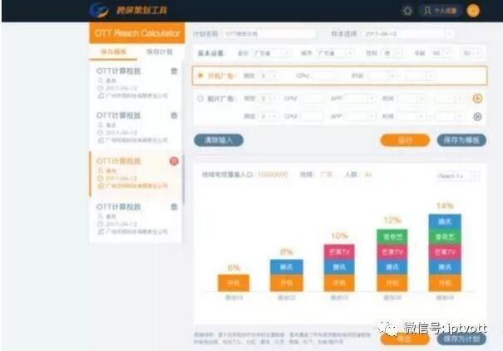Image resolution: width=503 pixels, height=351 pixels.
Task: Switch to the 保存计划 tab
Action: 160,52
